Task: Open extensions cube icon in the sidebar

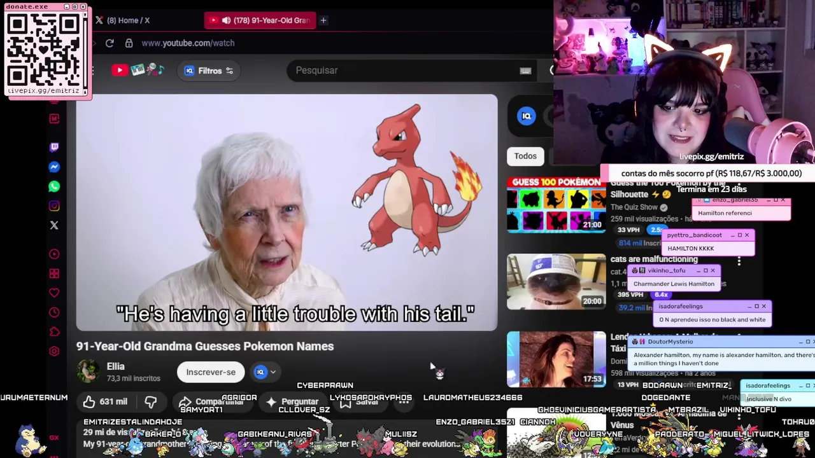Action: (54, 331)
